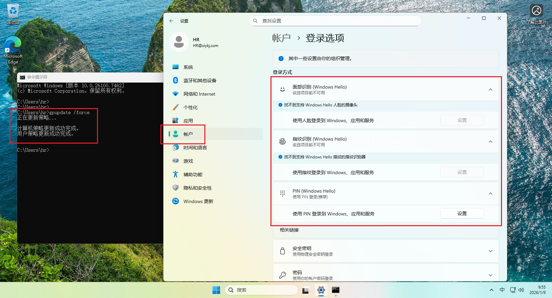Click the security key icon
Viewport: 552px width, 298px height.
click(x=283, y=251)
